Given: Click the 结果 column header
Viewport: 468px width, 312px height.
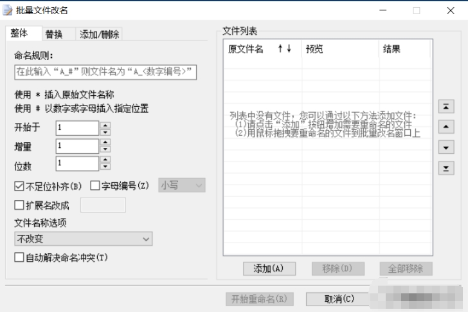Looking at the screenshot, I should tap(405, 49).
